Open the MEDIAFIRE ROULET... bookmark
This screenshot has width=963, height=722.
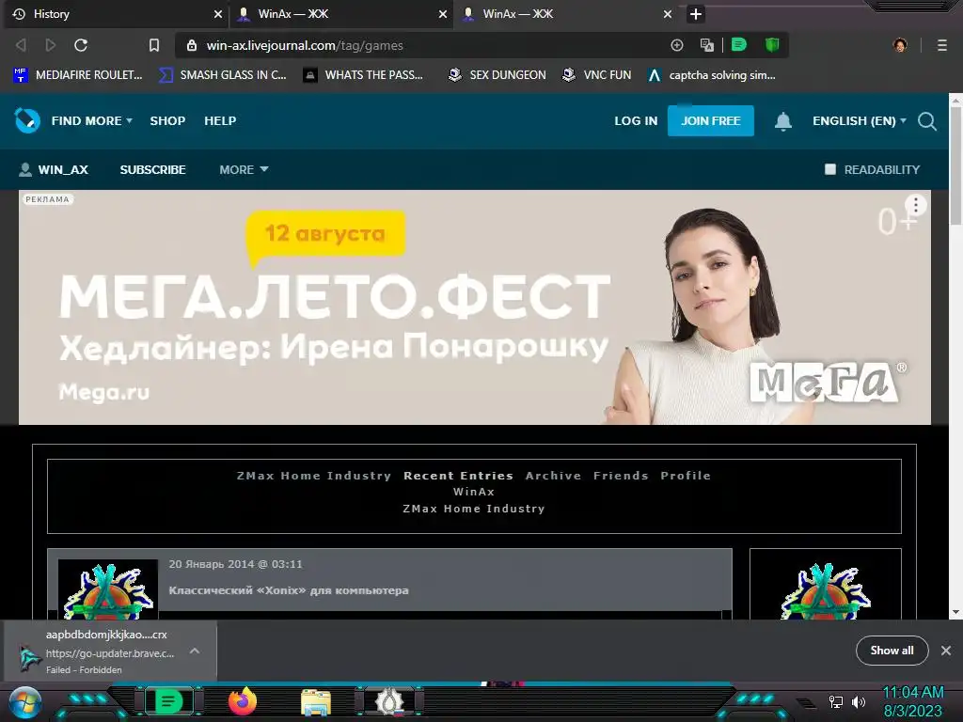(x=78, y=75)
